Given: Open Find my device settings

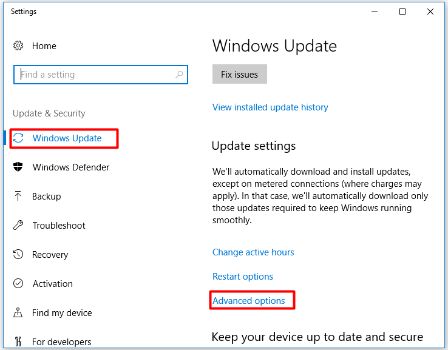Looking at the screenshot, I should [x=62, y=313].
